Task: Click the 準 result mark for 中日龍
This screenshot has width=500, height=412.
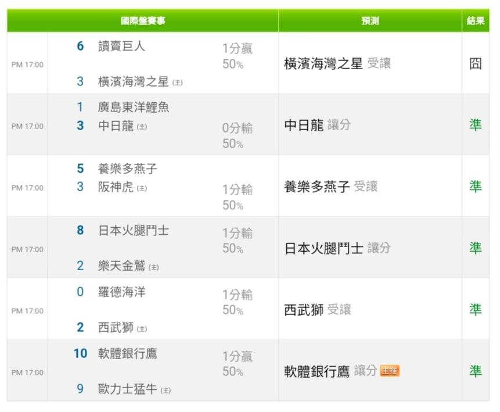Action: click(x=475, y=125)
